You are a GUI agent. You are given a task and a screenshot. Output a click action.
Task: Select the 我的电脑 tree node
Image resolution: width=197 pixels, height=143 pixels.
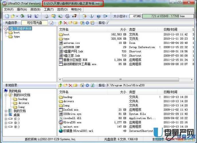click(15, 91)
